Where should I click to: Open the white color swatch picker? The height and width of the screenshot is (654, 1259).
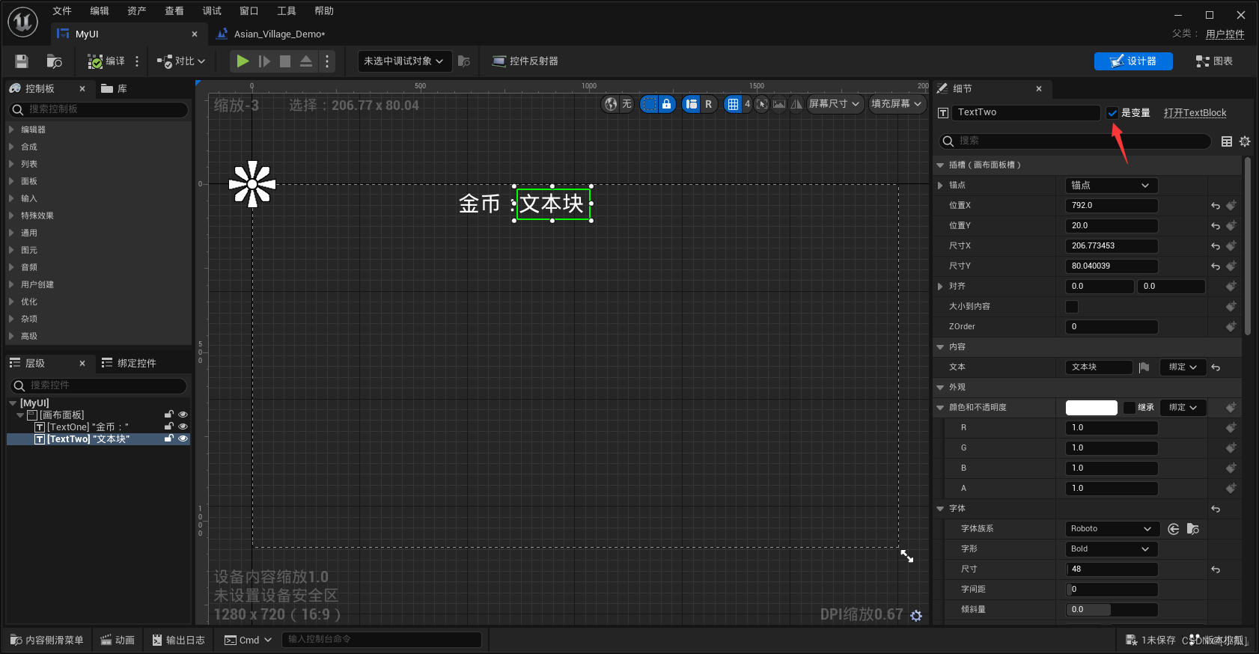(1091, 408)
